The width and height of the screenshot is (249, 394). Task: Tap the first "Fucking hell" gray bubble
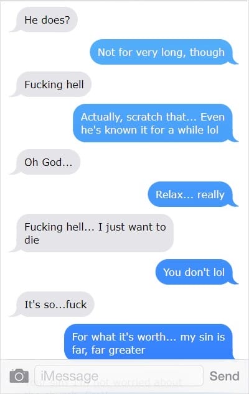click(54, 85)
